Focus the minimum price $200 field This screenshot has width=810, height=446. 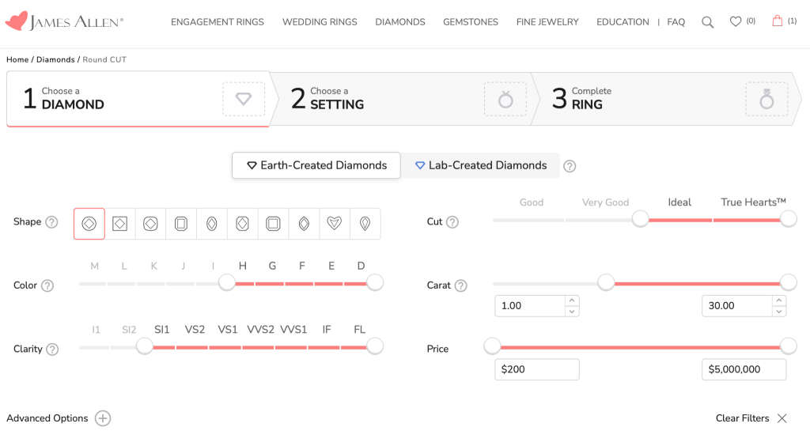click(x=537, y=369)
